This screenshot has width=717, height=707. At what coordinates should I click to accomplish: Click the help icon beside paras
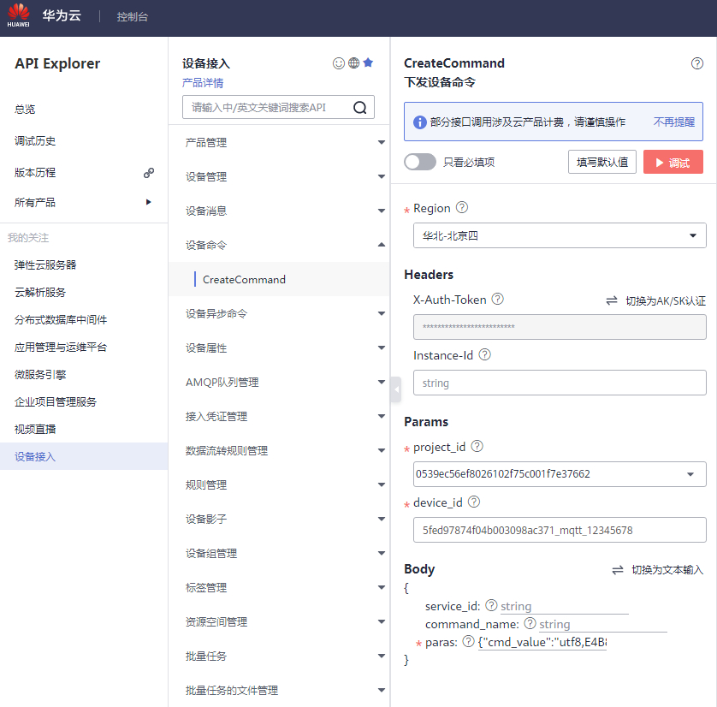pos(468,642)
